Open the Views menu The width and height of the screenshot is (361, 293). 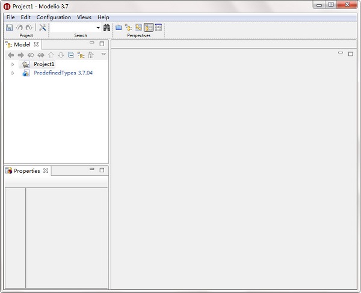tap(84, 17)
